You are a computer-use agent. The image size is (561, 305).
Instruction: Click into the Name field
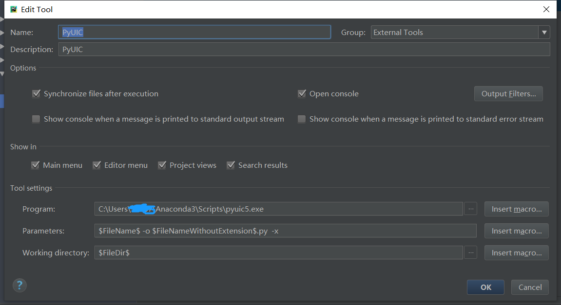194,32
